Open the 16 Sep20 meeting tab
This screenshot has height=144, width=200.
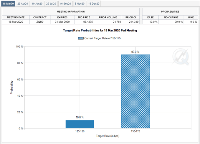click(x=65, y=4)
